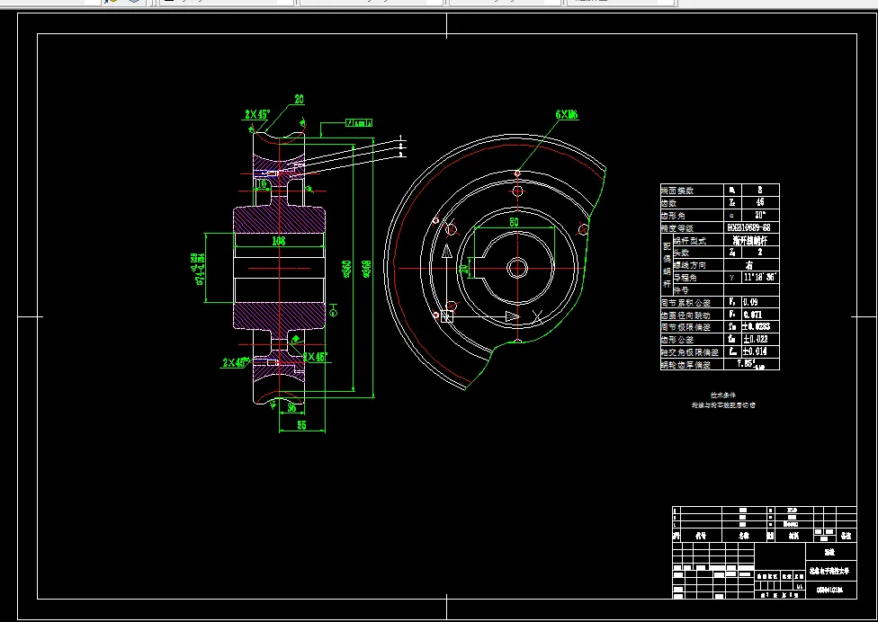
Task: Click the 0.071 runout value
Action: coord(753,315)
